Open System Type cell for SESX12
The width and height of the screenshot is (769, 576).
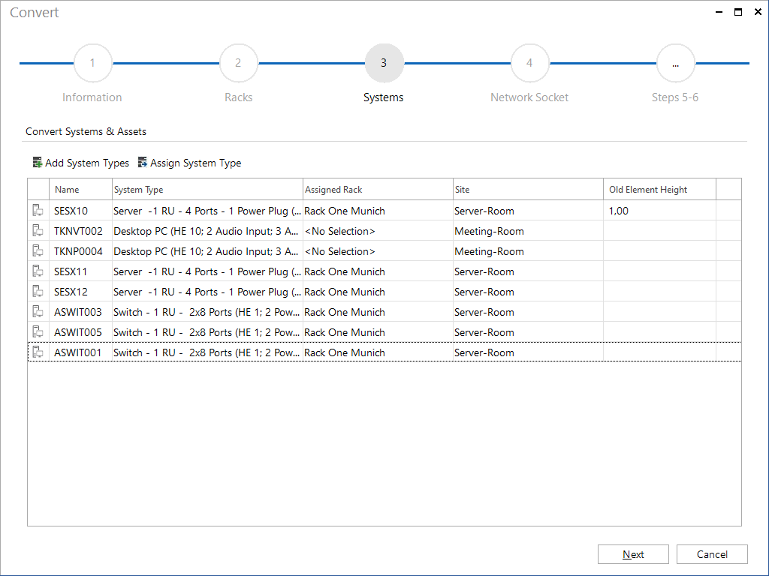[x=207, y=292]
